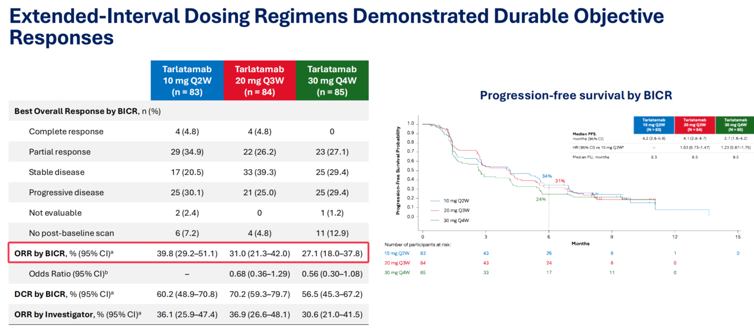Select the progressive disease value '21 (25.0)'
Viewport: 754px width, 329px height.
pos(260,193)
